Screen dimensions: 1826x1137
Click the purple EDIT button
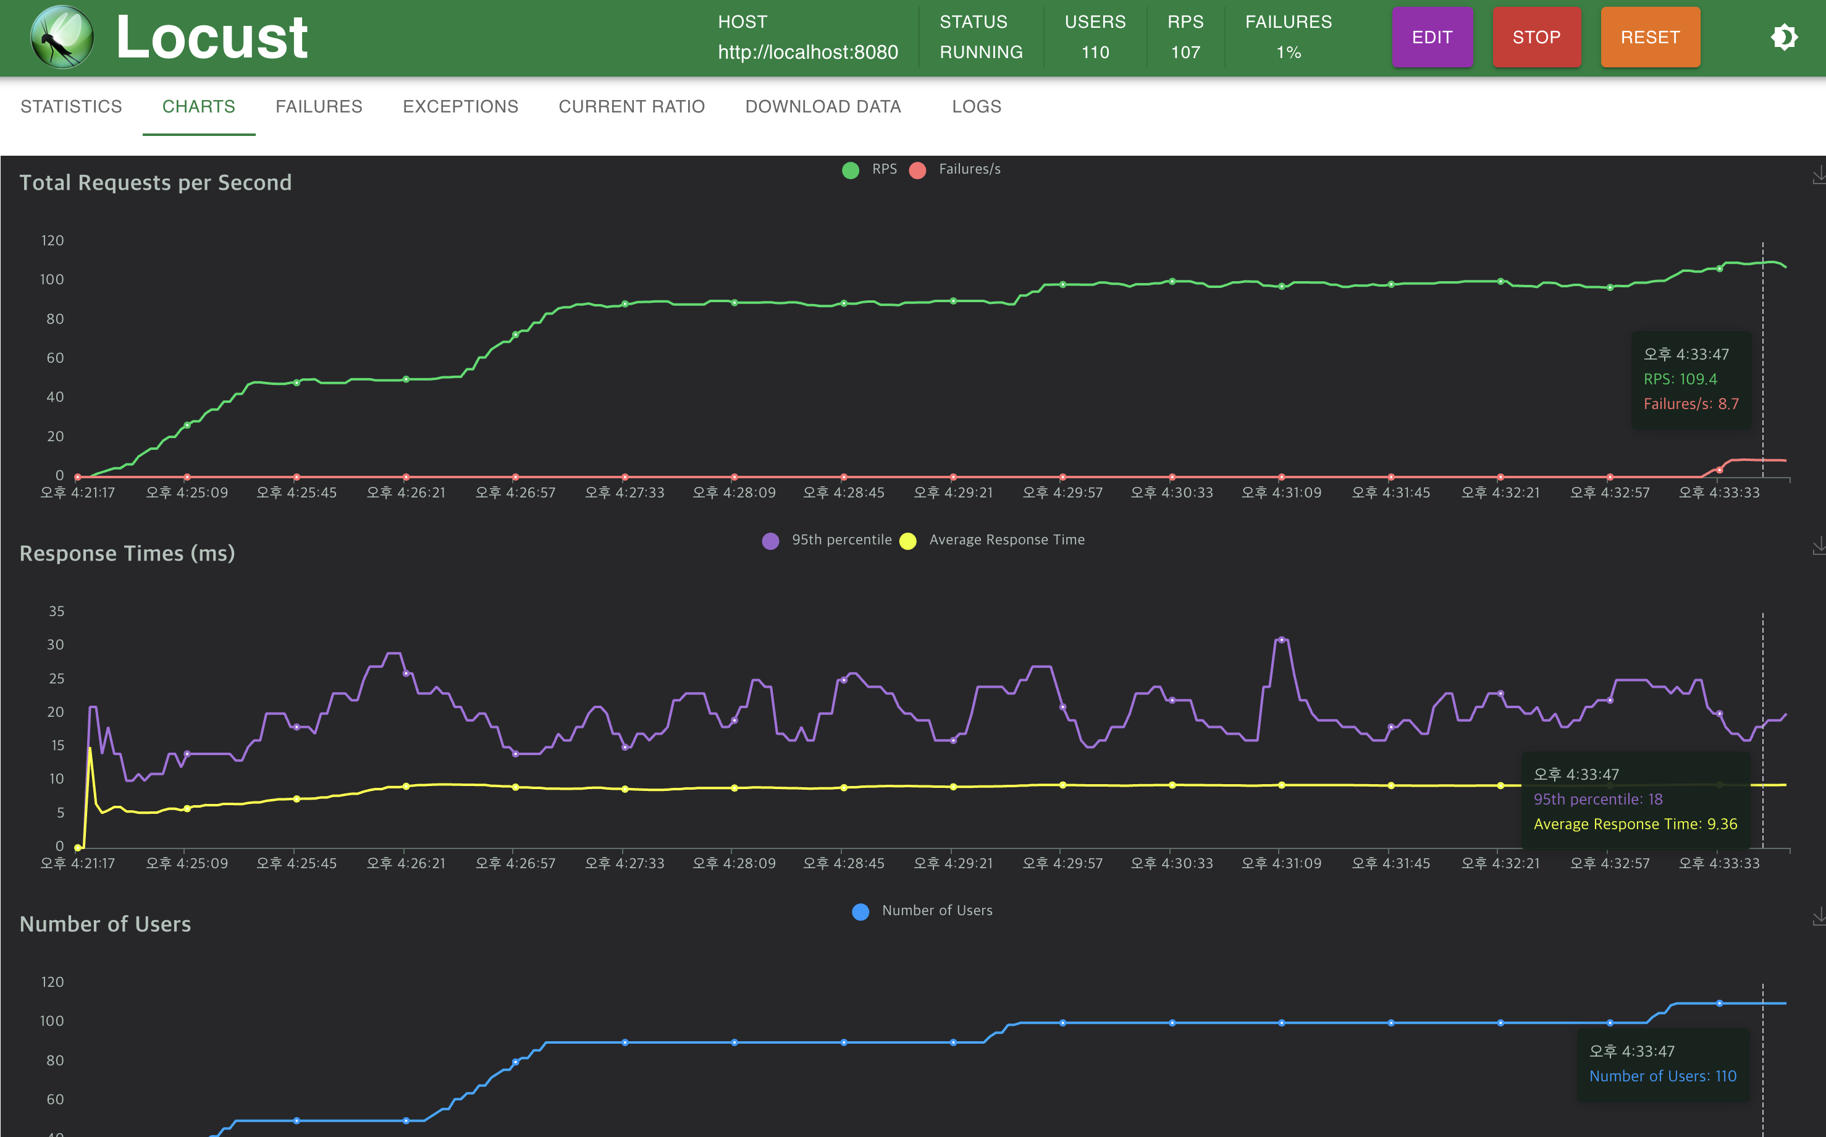(1431, 37)
